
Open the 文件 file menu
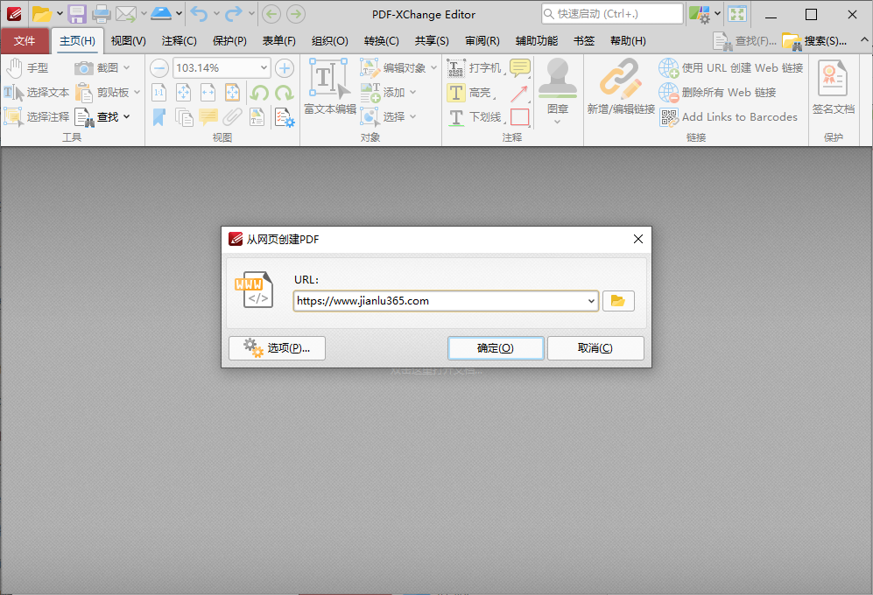click(x=25, y=41)
